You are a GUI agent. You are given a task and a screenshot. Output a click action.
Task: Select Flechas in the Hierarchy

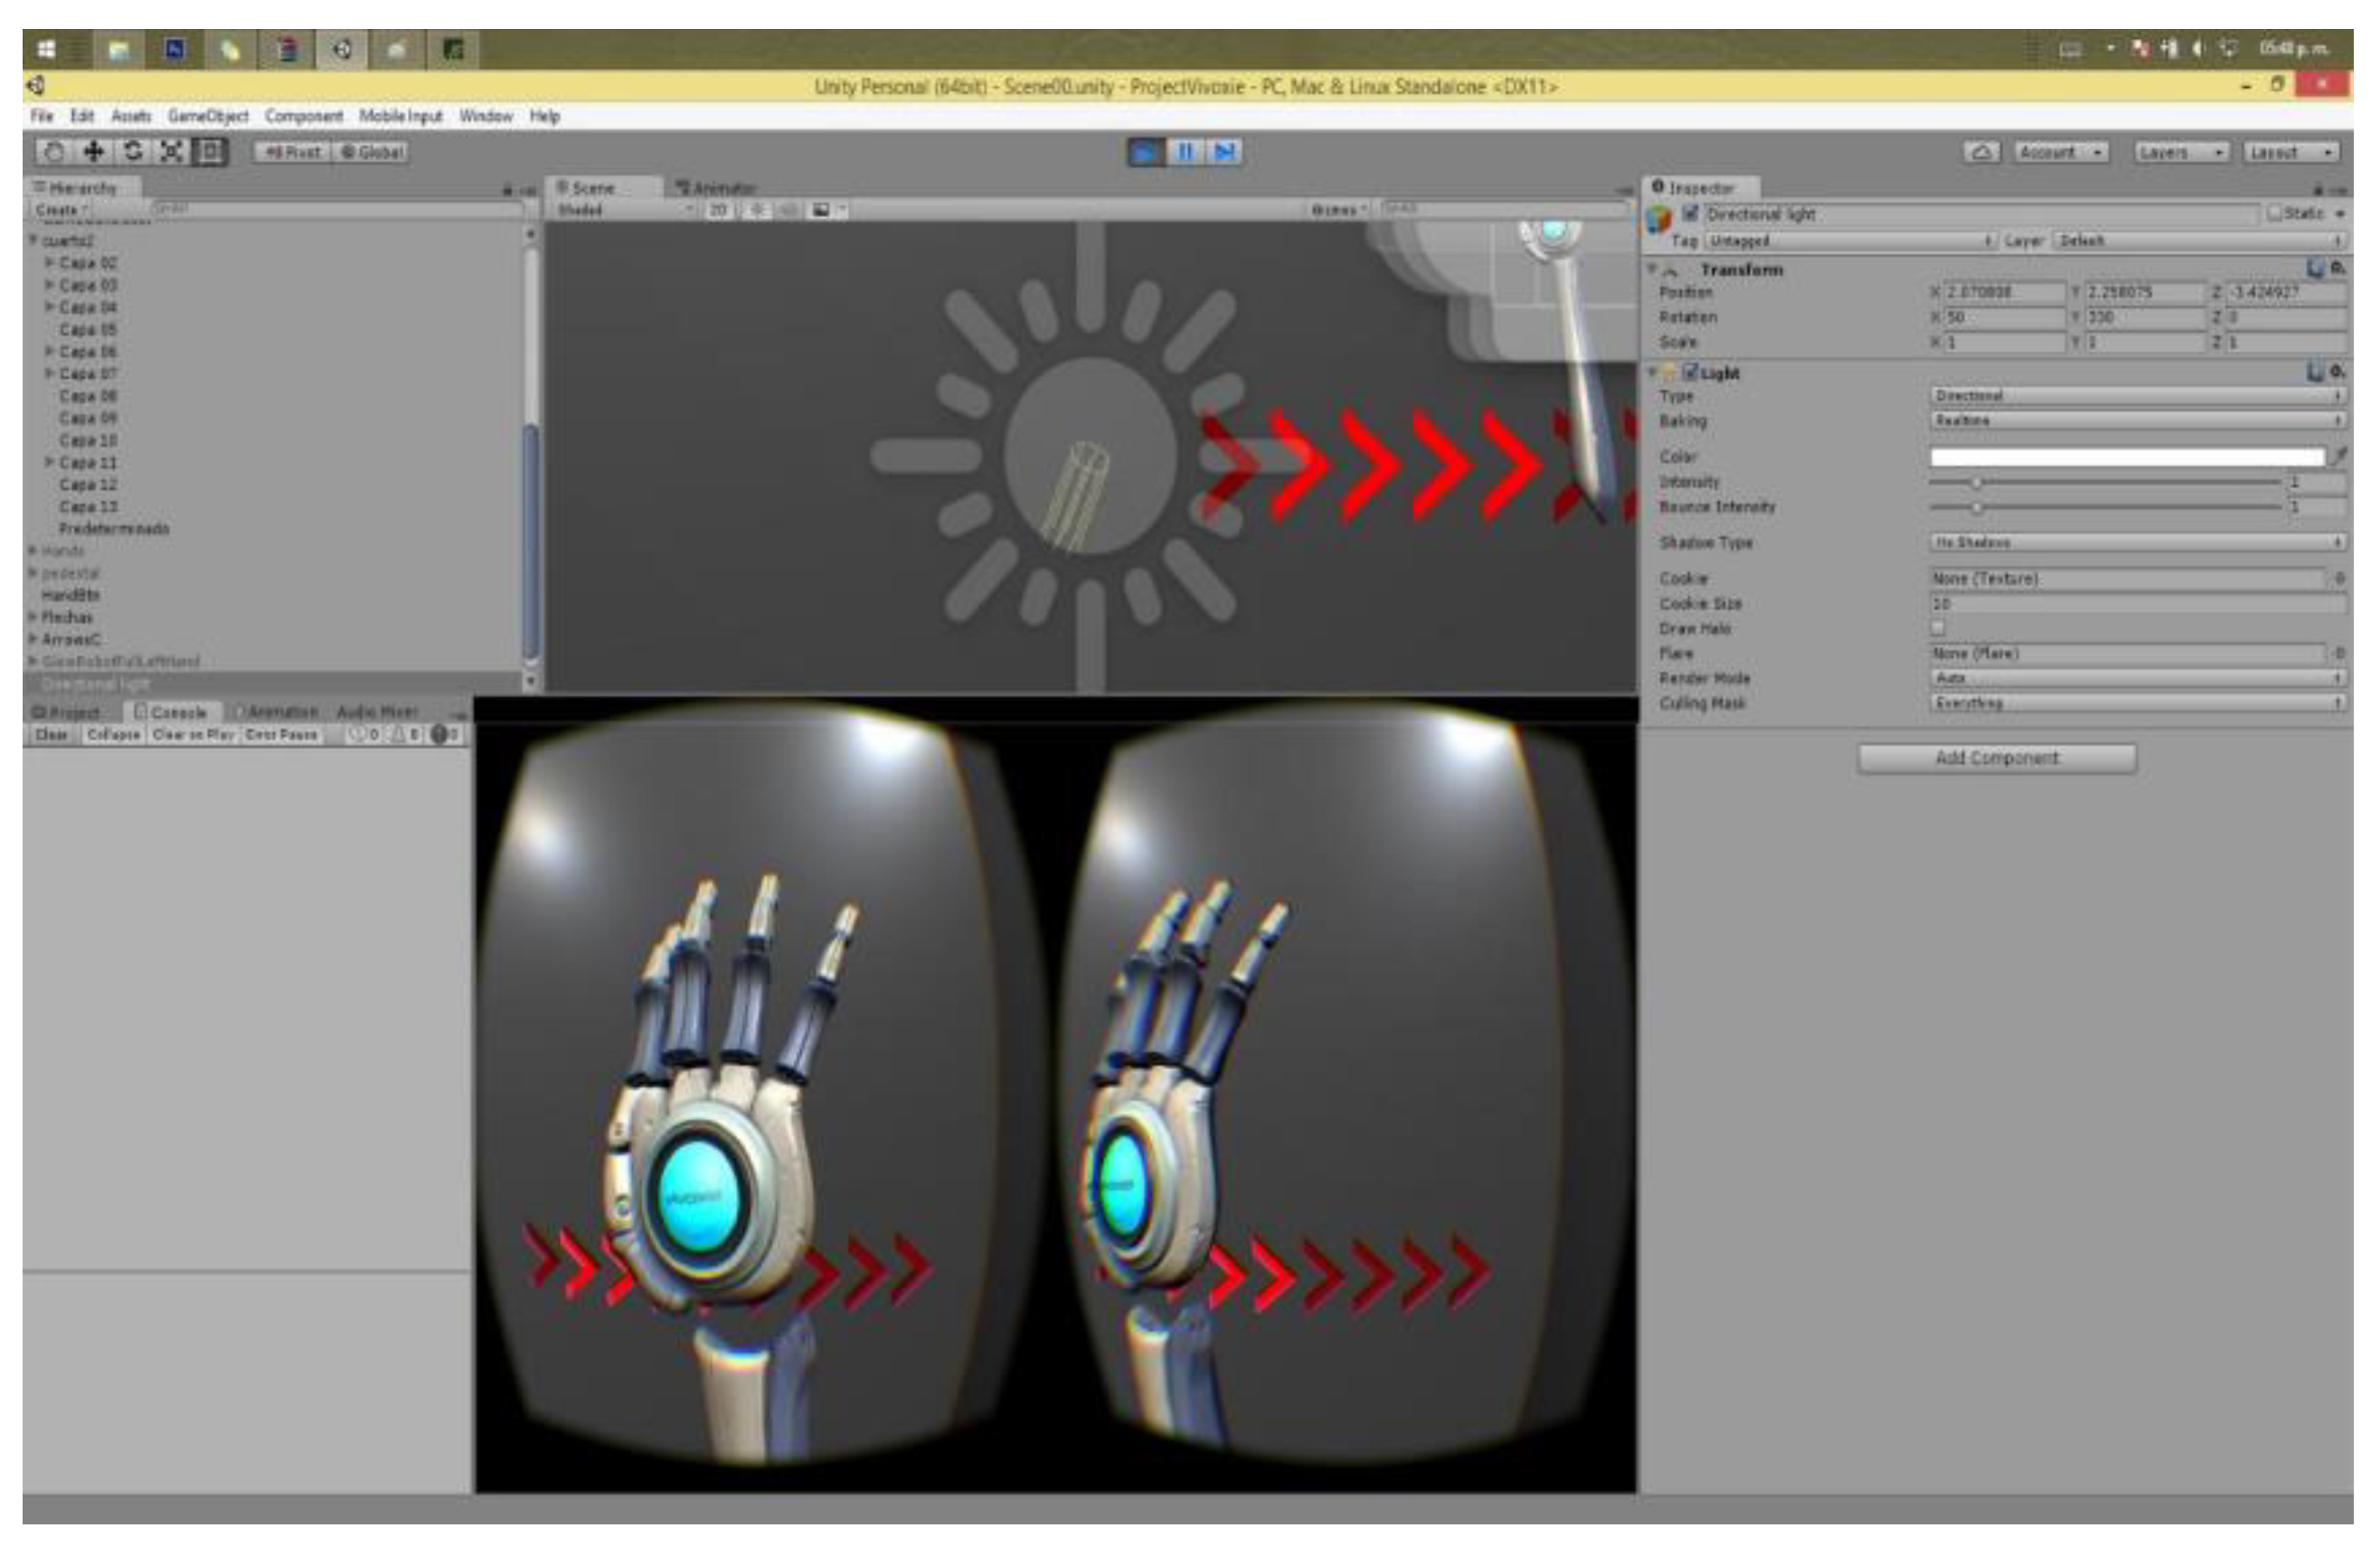(x=67, y=617)
